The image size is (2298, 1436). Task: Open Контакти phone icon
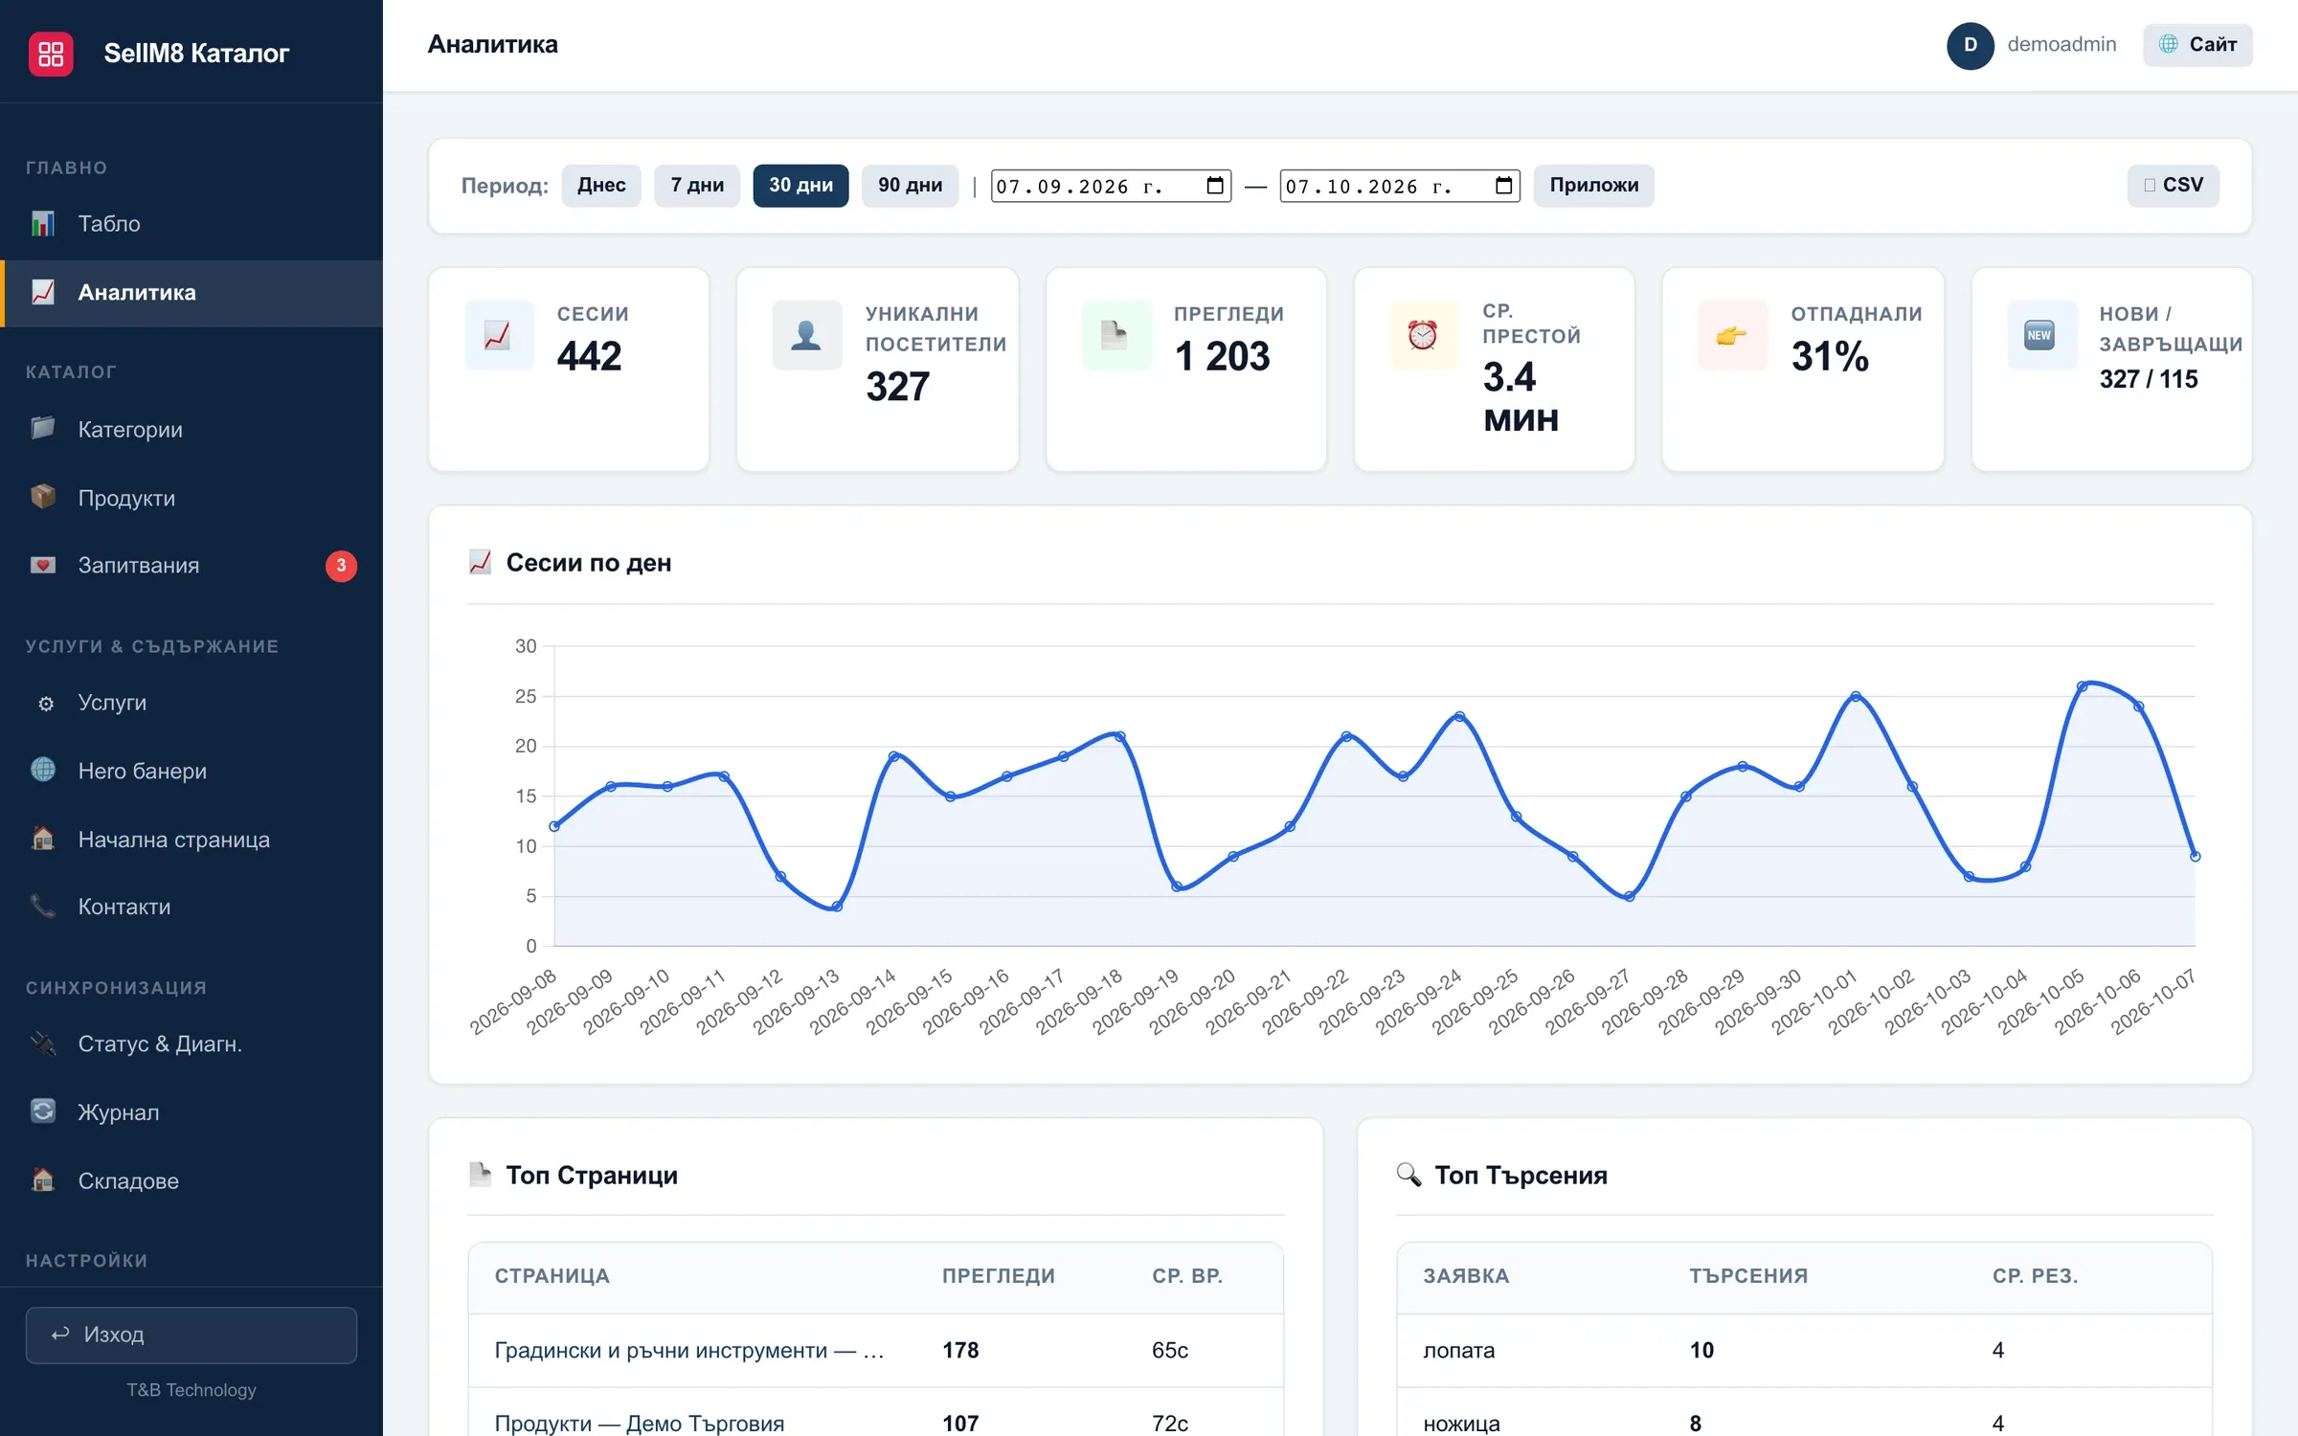pos(43,906)
